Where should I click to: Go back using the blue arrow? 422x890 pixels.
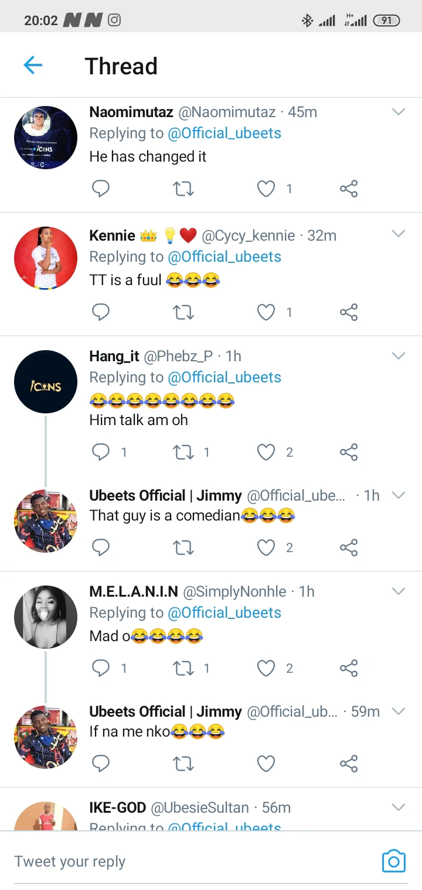click(33, 66)
